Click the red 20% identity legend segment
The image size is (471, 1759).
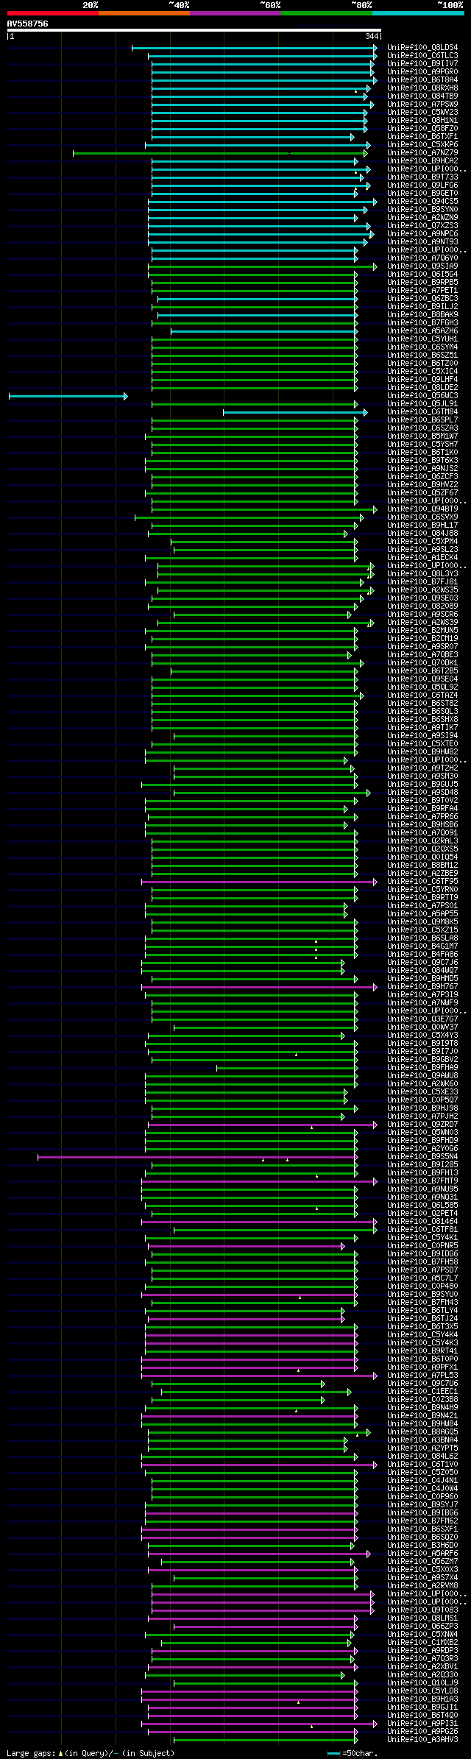click(53, 13)
